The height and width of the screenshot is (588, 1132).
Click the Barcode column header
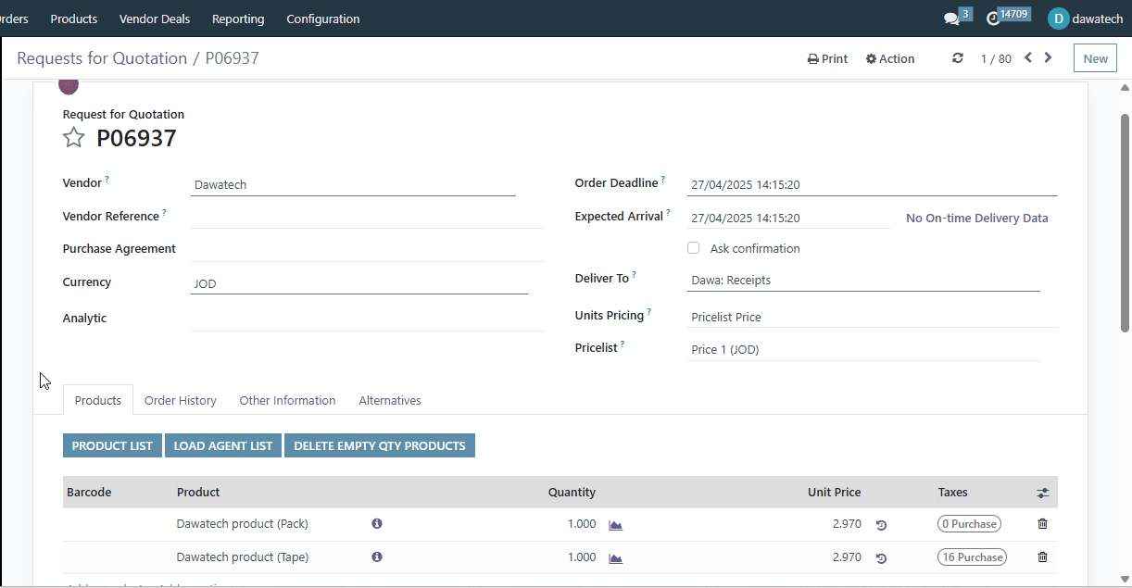[89, 493]
